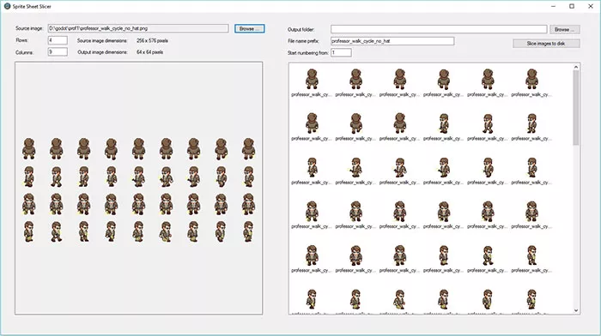This screenshot has height=336, width=601.
Task: Click the Rows number field
Action: pyautogui.click(x=58, y=40)
